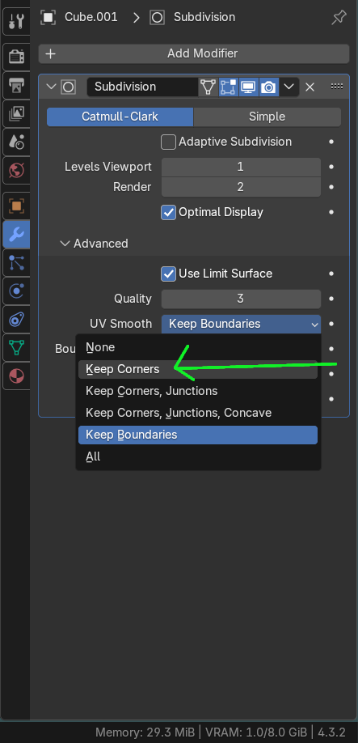Click the Add Modifier button
358x743 pixels.
pos(194,53)
